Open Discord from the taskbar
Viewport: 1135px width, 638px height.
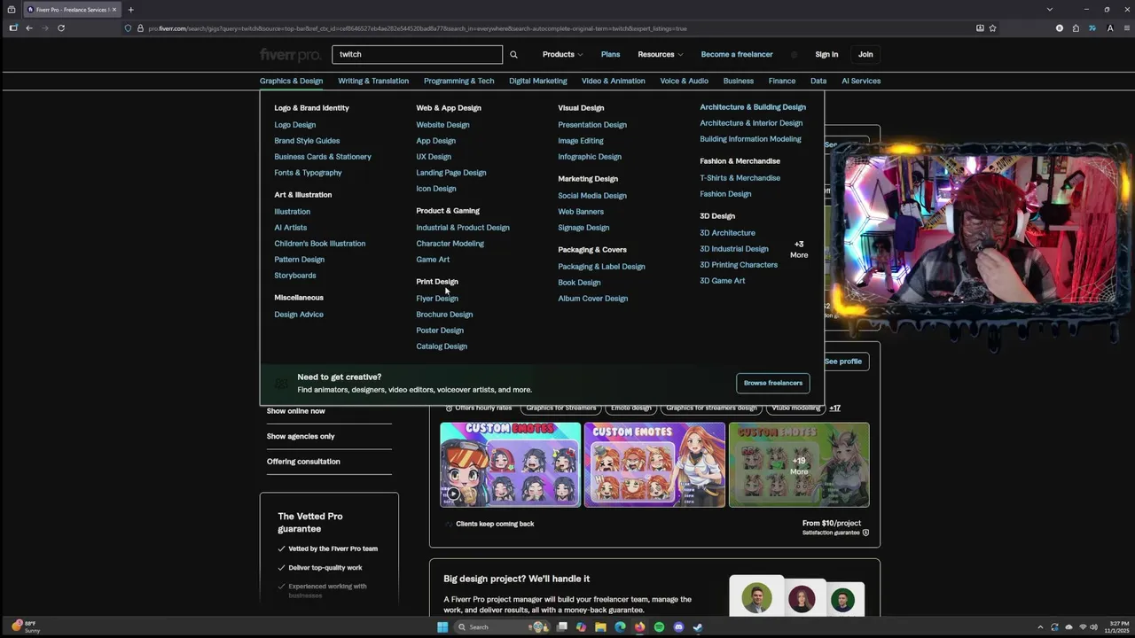click(678, 627)
